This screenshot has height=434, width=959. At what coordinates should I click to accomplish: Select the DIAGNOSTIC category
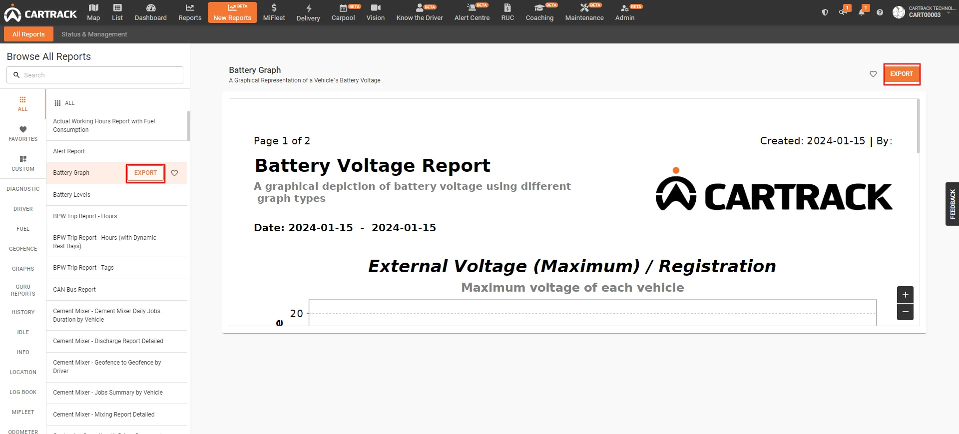click(23, 189)
